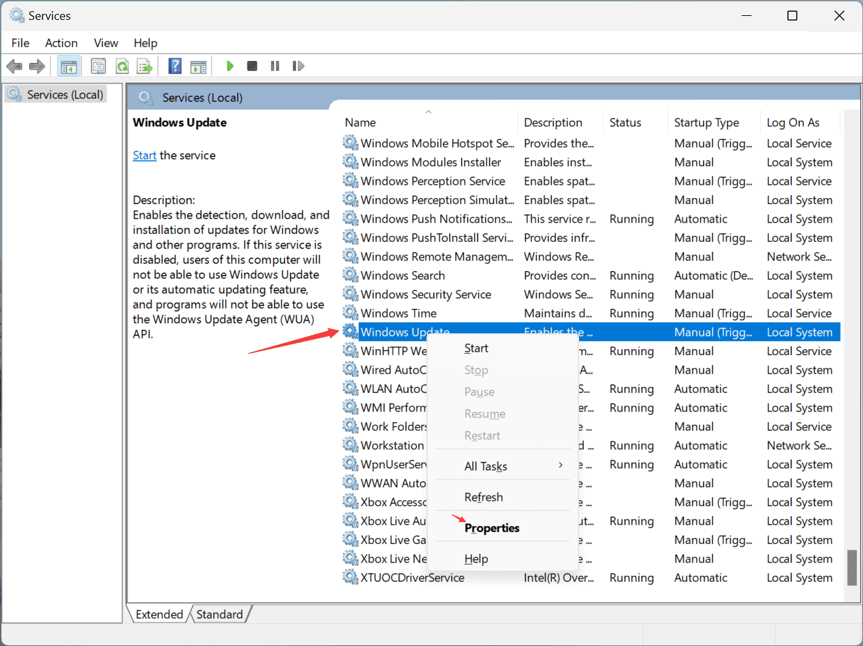Click the Stop Service toolbar icon
The width and height of the screenshot is (863, 646).
click(252, 66)
